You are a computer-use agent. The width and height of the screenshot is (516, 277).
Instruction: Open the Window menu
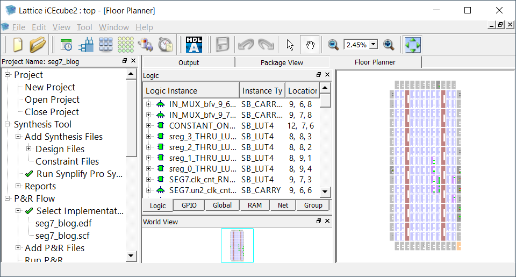coord(114,27)
